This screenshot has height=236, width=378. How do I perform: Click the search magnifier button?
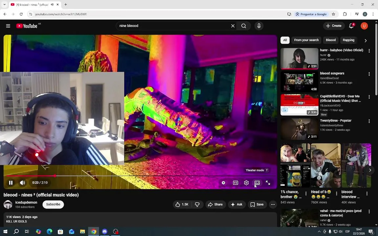[x=244, y=26]
